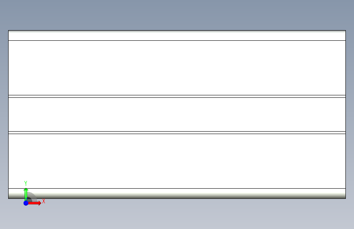The image size is (354, 229).
Task: Click the green Y axis arrow
Action: (x=26, y=194)
